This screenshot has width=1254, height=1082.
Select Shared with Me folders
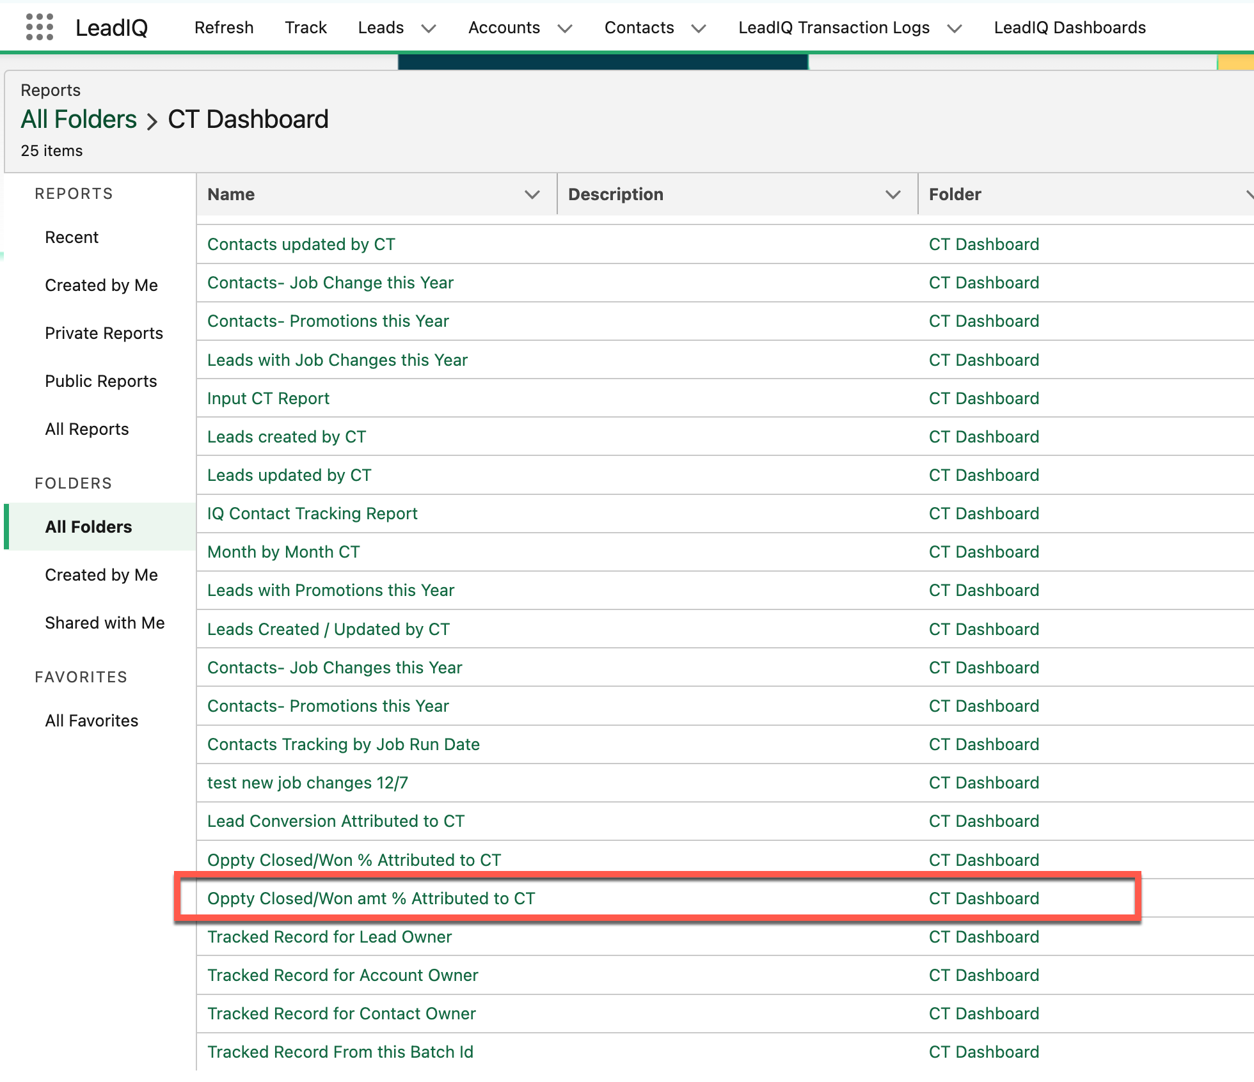(x=104, y=623)
